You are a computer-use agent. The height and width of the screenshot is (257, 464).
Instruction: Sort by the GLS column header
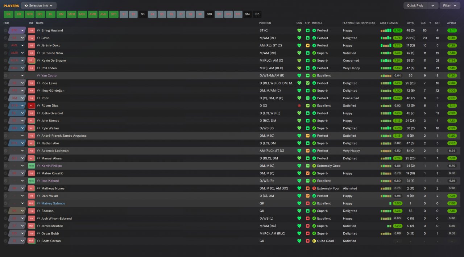tap(423, 23)
